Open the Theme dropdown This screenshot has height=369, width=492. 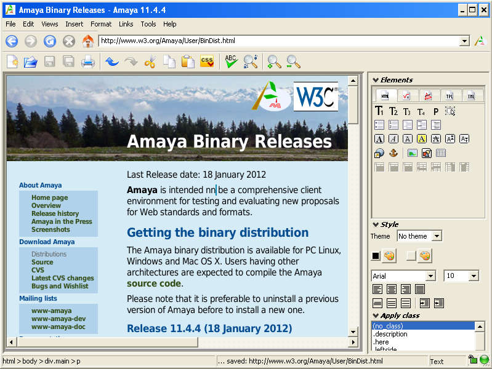(x=419, y=236)
